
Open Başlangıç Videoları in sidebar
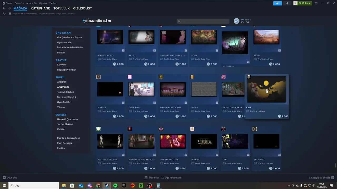click(x=67, y=70)
